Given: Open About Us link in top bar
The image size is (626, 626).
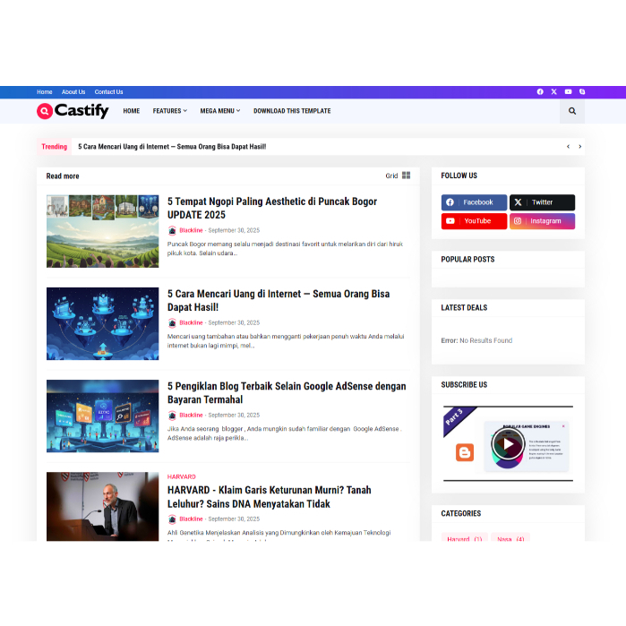Looking at the screenshot, I should pos(73,92).
